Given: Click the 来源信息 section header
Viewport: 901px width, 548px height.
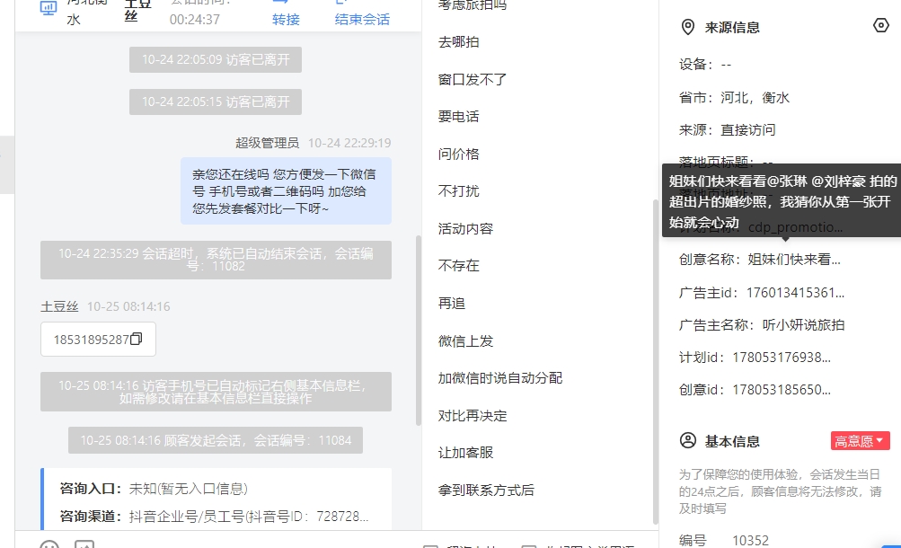Looking at the screenshot, I should coord(732,27).
